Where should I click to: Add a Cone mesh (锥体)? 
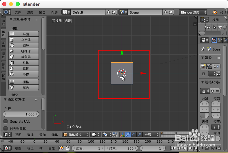[24, 68]
